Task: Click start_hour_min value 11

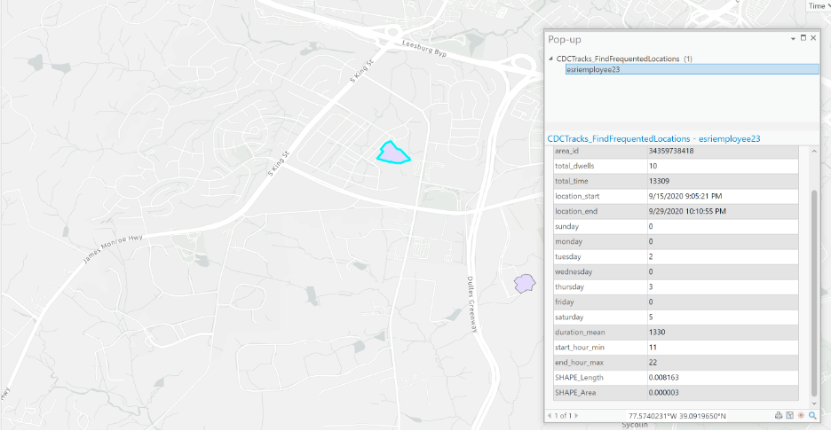Action: pos(653,348)
